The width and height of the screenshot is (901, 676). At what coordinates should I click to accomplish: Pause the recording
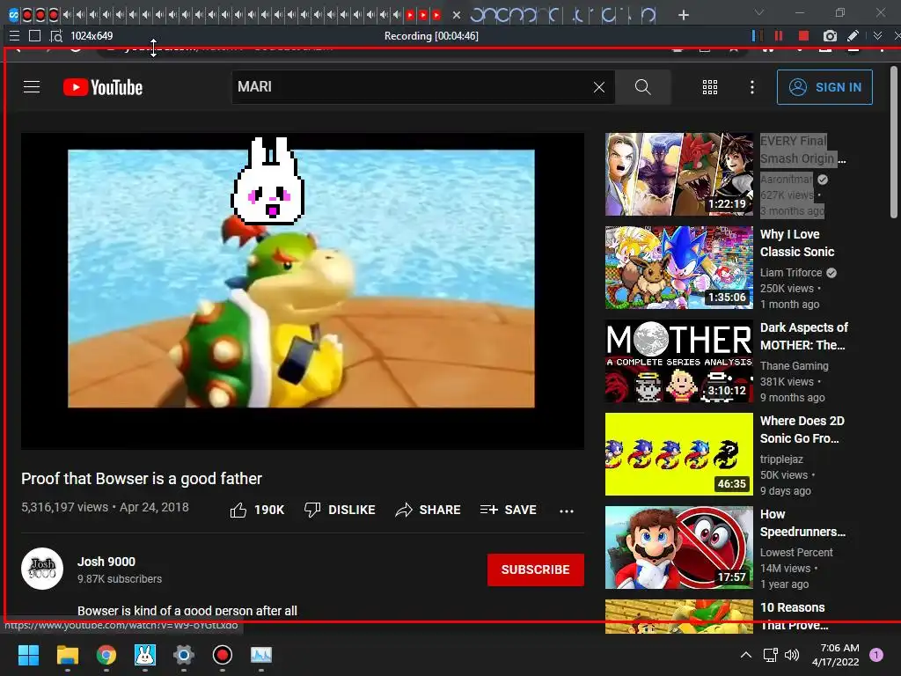tap(779, 35)
